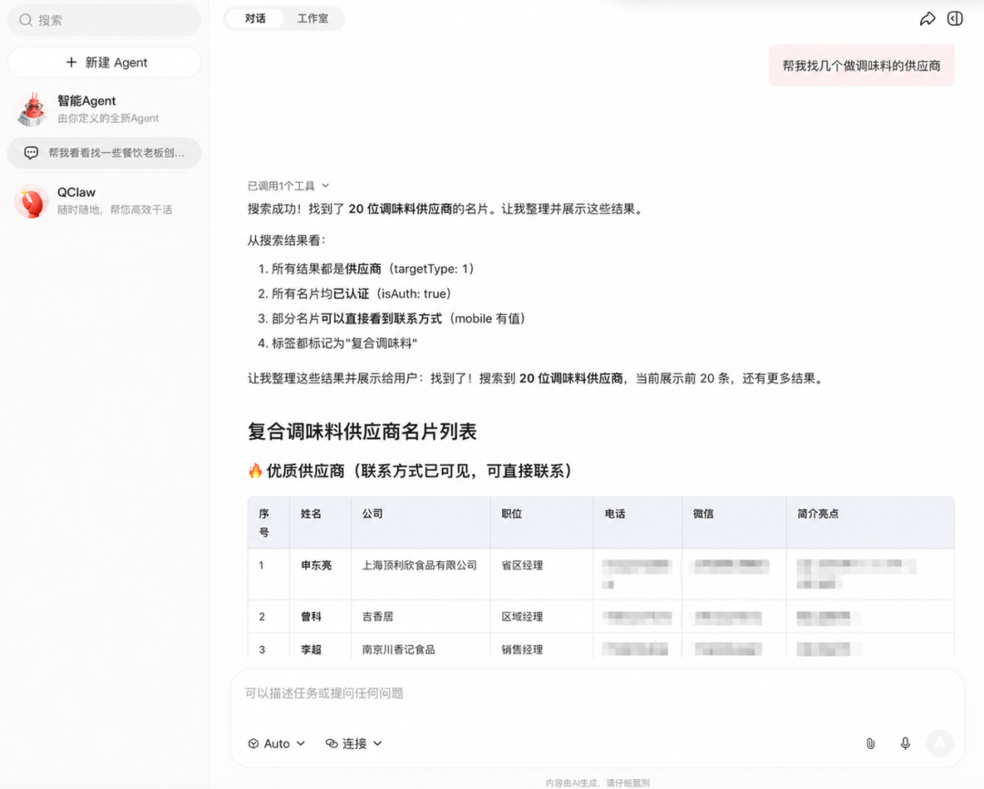This screenshot has height=789, width=984.
Task: Toggle the side panel layout icon
Action: tap(955, 19)
